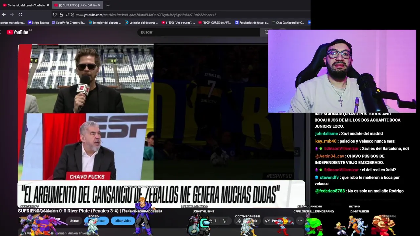Viewport: 420px width, 236px height.
Task: Open a new browser tab
Action: click(x=108, y=5)
